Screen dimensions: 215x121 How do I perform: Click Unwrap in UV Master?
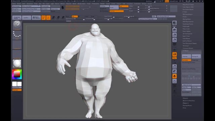tap(186, 56)
